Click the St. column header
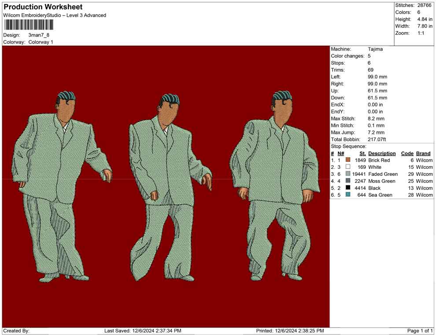The image size is (436, 335). [362, 153]
